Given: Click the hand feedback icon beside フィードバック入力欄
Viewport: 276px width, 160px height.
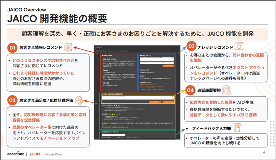Looking at the screenshot, I should pos(237,128).
